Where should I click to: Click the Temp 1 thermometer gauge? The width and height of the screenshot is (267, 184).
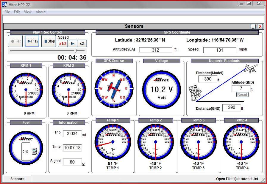coord(113,142)
